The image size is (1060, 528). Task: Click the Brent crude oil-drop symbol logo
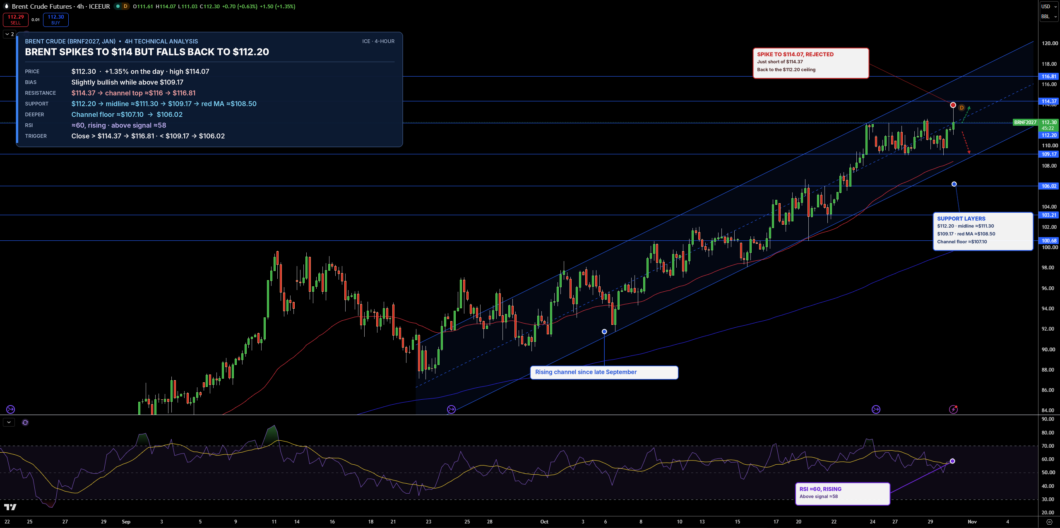(6, 6)
